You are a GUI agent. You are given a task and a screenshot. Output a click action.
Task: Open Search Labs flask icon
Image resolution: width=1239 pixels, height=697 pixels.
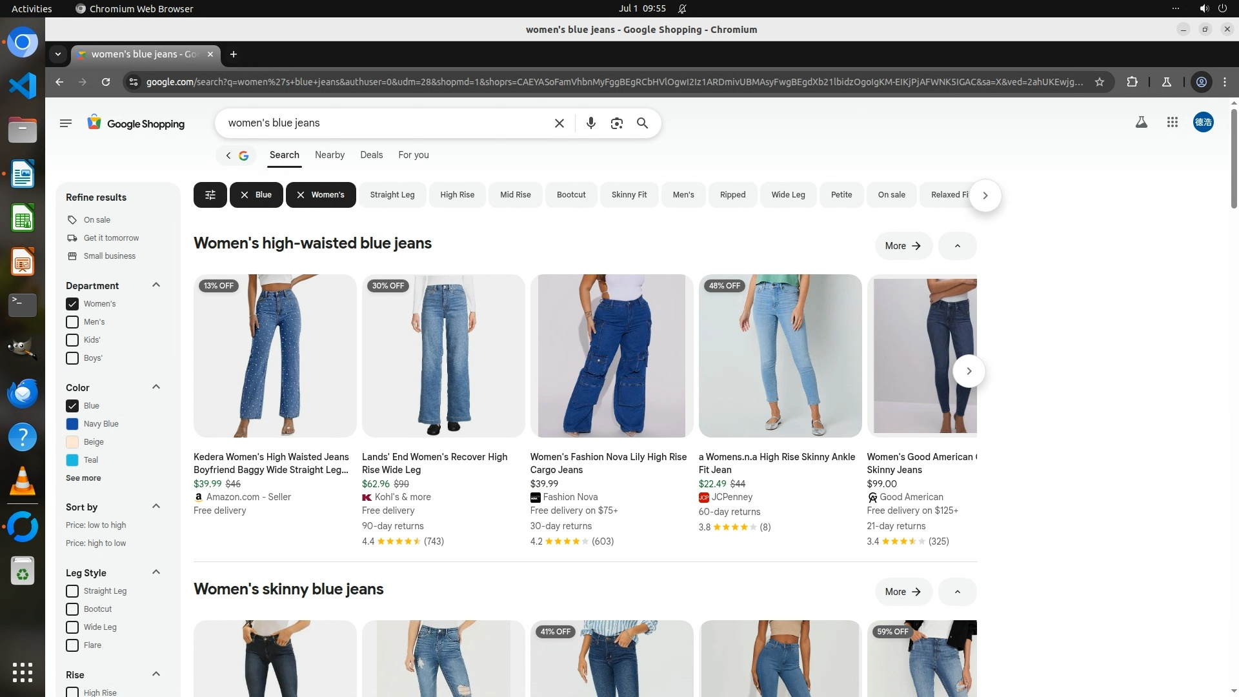click(x=1141, y=122)
